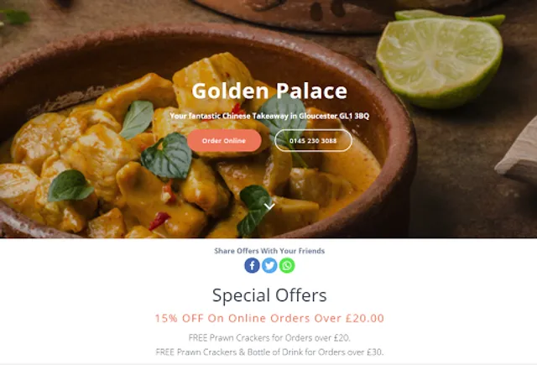Click the Golden Palace title heading

(x=269, y=91)
